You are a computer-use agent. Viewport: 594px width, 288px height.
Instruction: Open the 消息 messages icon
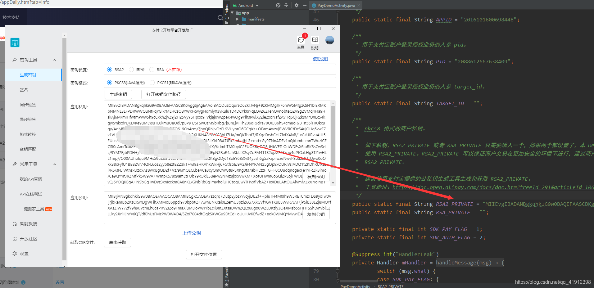click(301, 40)
